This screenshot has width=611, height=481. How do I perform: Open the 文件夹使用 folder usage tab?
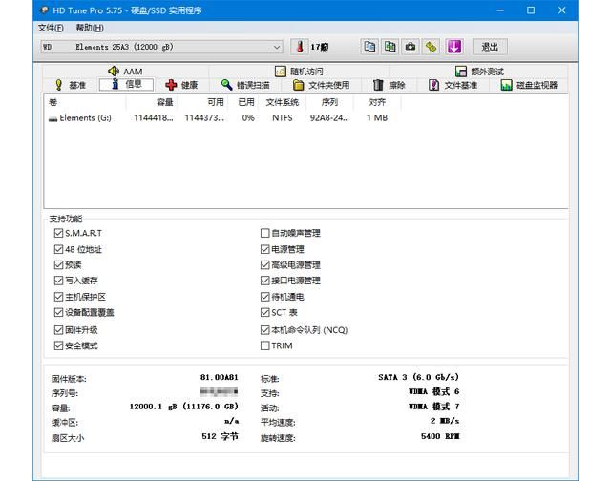click(322, 85)
